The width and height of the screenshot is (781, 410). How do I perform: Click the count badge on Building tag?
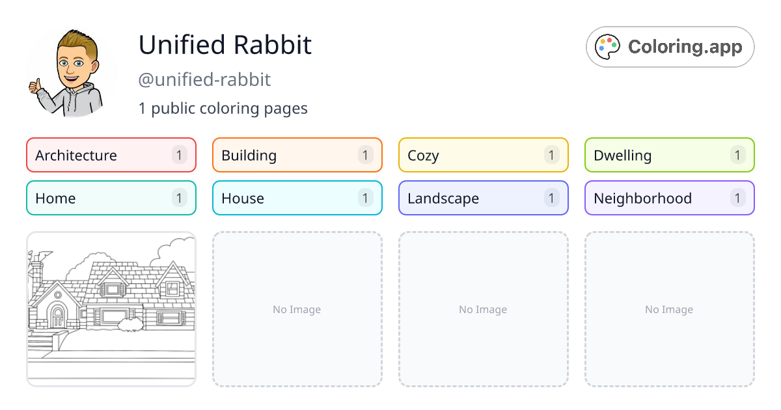coord(365,155)
